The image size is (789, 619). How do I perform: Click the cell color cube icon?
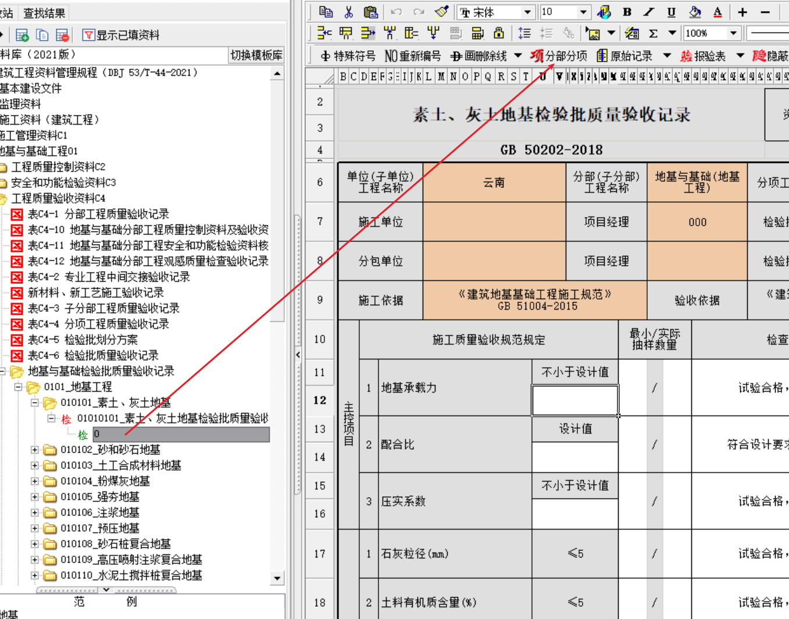(x=604, y=12)
